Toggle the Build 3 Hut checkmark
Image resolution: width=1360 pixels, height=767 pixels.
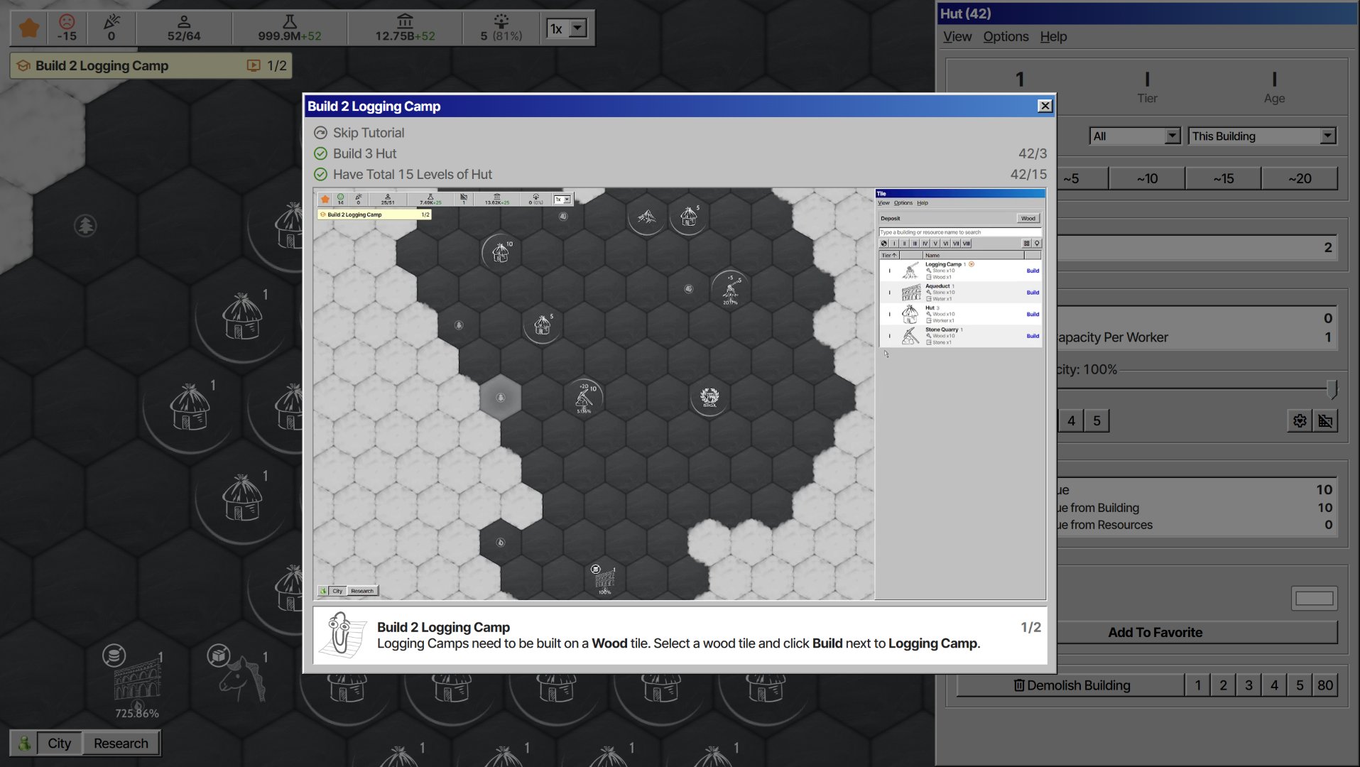pyautogui.click(x=321, y=153)
